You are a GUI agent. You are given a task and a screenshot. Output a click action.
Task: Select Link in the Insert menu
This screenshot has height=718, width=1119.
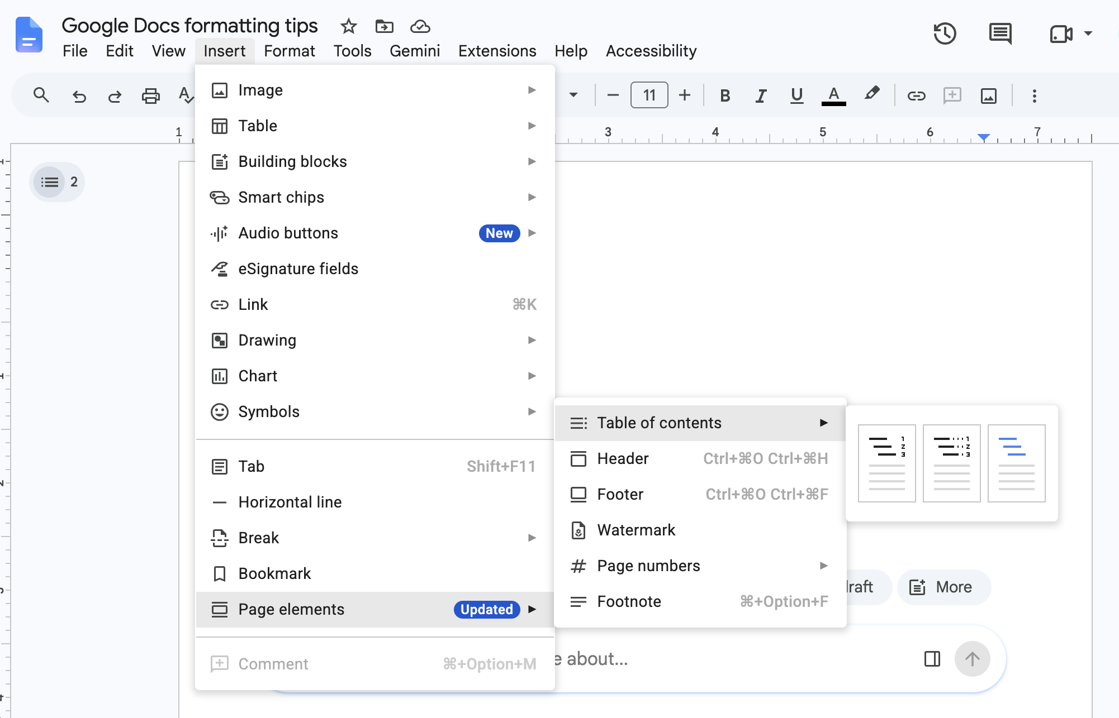point(375,304)
